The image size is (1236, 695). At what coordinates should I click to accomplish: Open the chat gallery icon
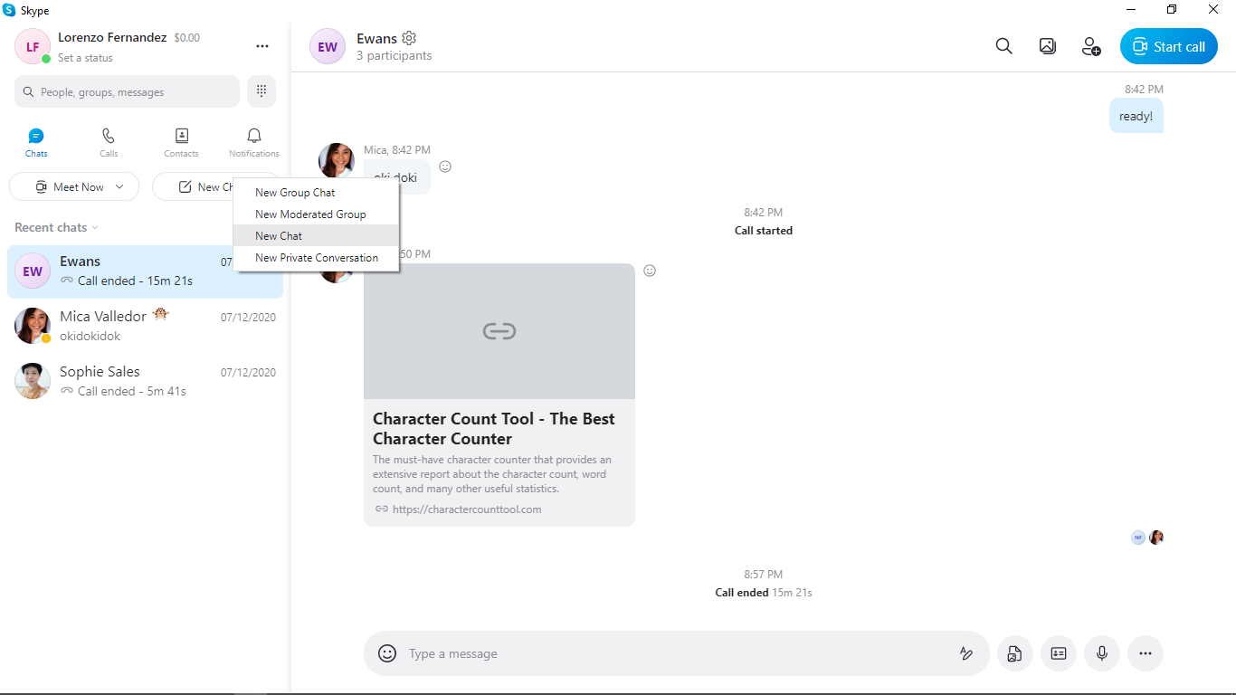click(x=1048, y=46)
